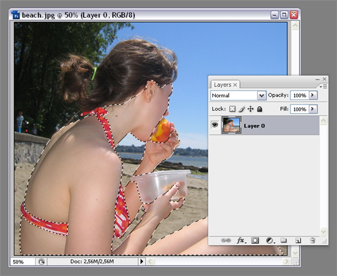Add a layer mask
Screen dimensions: 337x276
tap(255, 240)
